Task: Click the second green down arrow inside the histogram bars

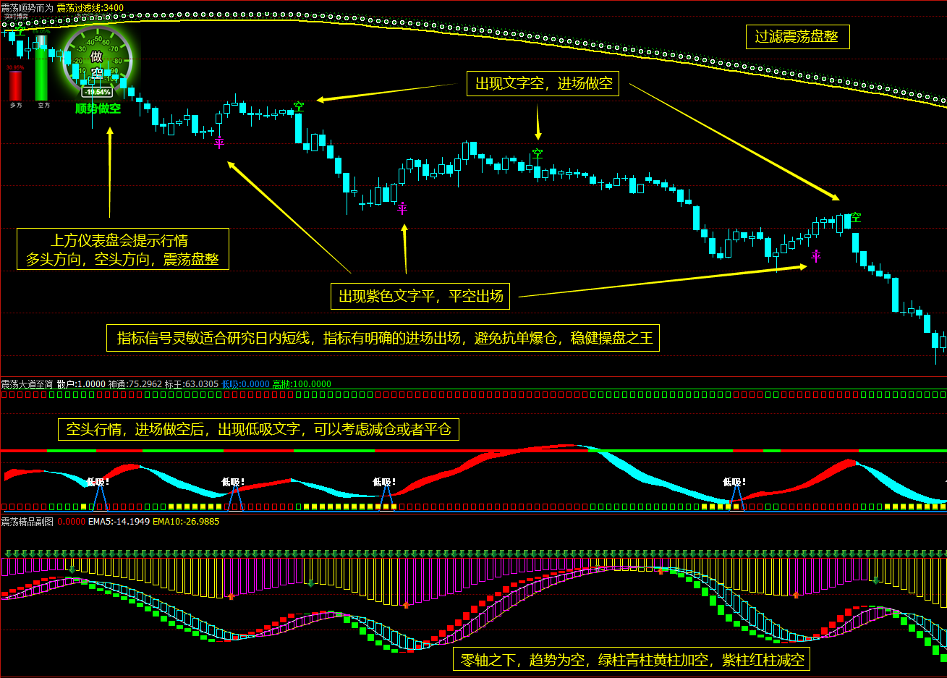Action: tap(311, 582)
